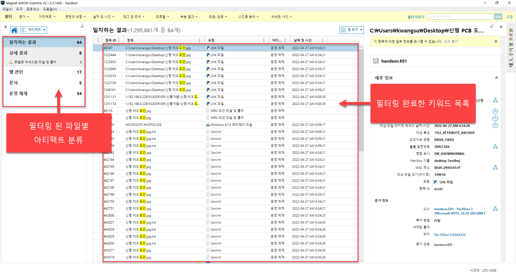Click the keyword search input field
Image resolution: width=516 pixels, height=277 pixels.
(460, 17)
